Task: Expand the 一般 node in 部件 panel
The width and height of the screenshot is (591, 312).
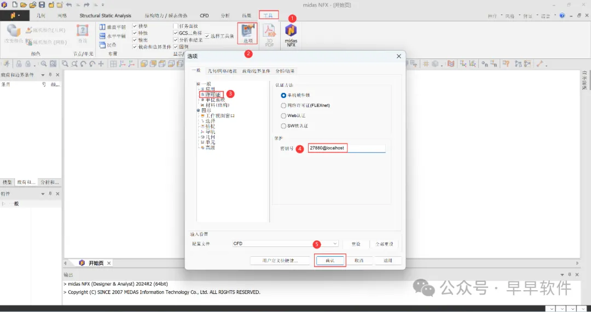Action: pyautogui.click(x=4, y=204)
